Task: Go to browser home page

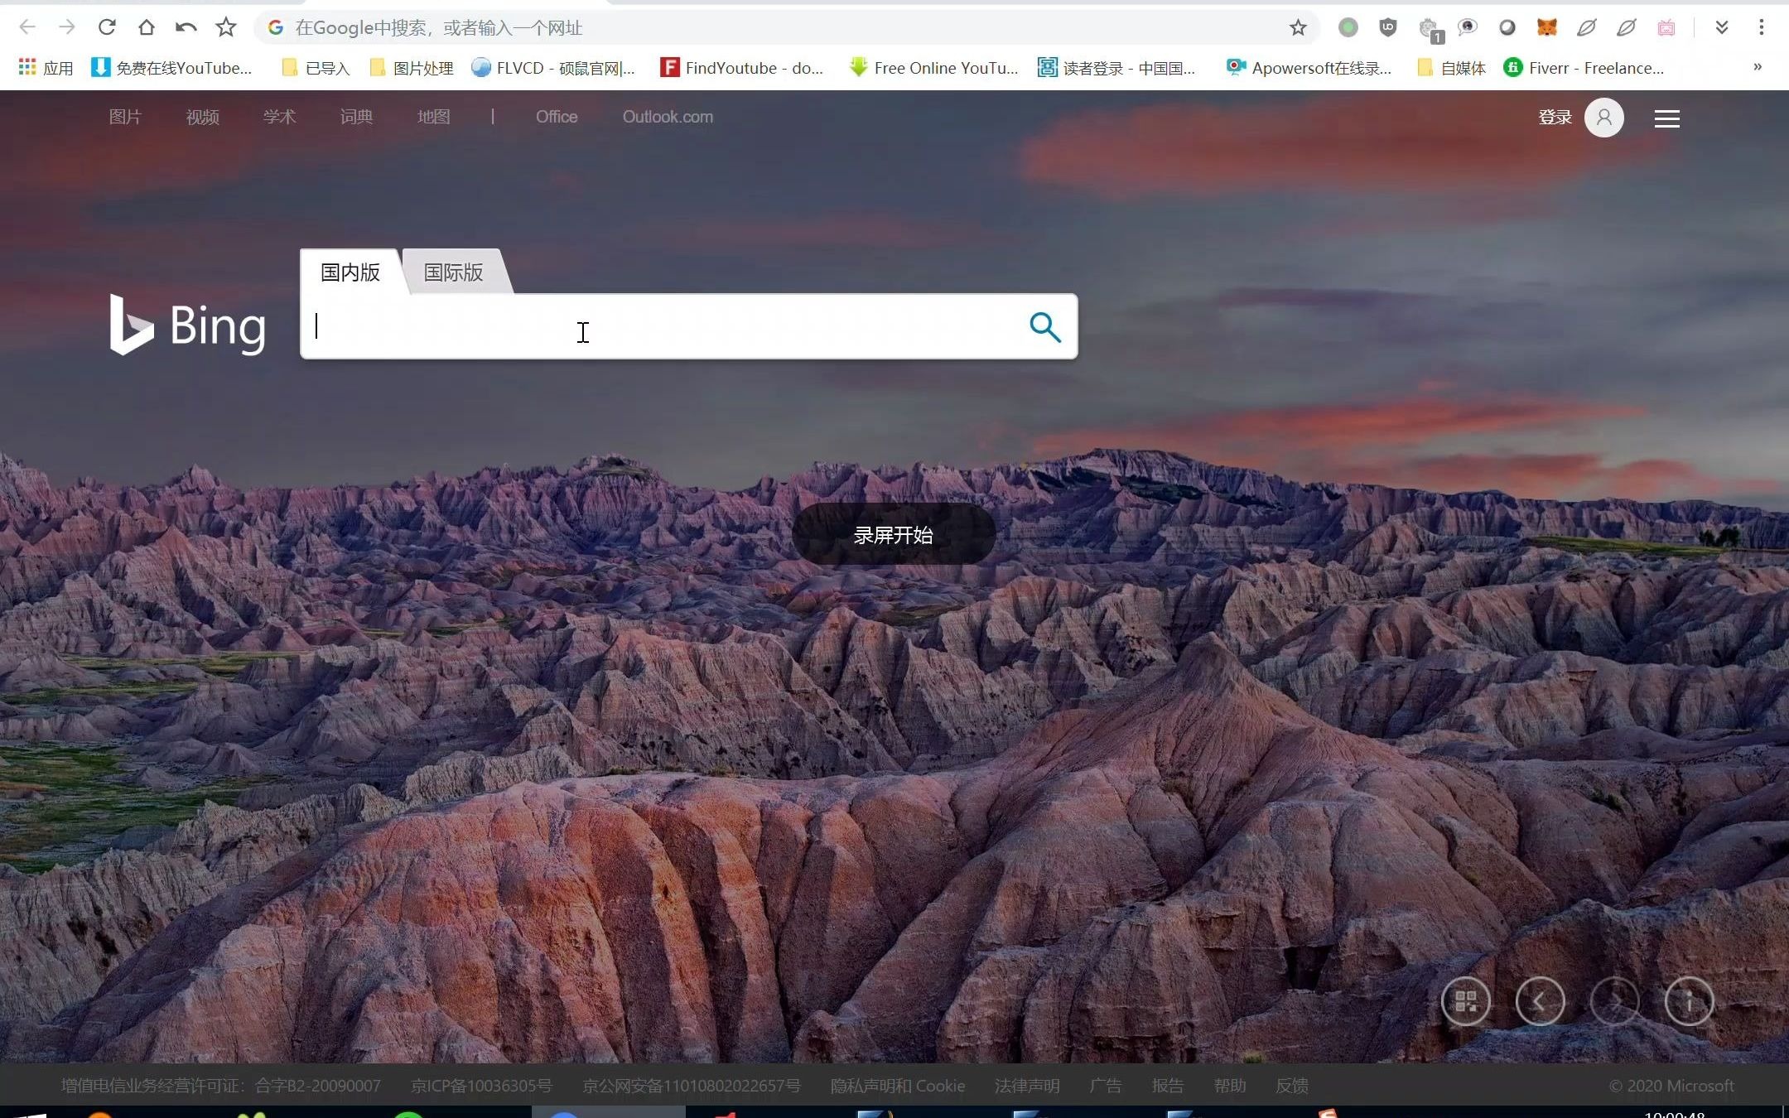Action: (x=147, y=27)
